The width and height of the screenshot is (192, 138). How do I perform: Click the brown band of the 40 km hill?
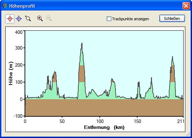(x=54, y=78)
